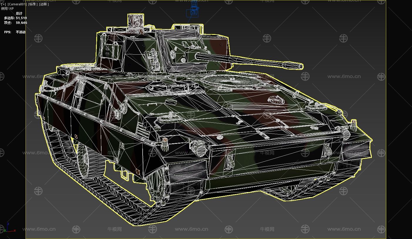The height and width of the screenshot is (239, 412).
Task: Click the XYZ axis tripod gizmo
Action: point(9,228)
